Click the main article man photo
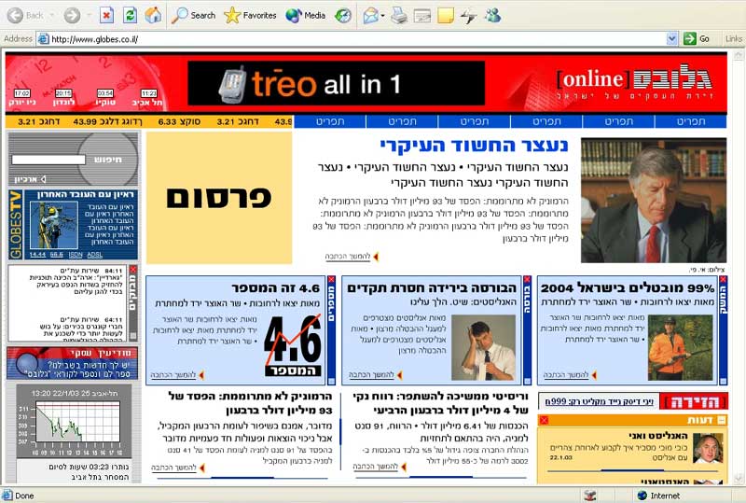Screen dimensions: 746x503 (654, 201)
